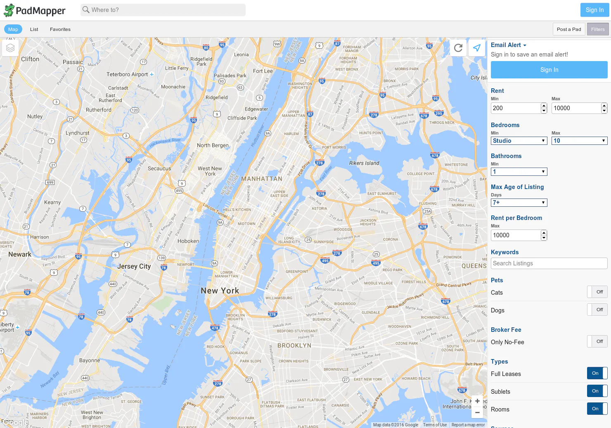Click the Secaucus map label
The image size is (611, 428).
point(159,168)
